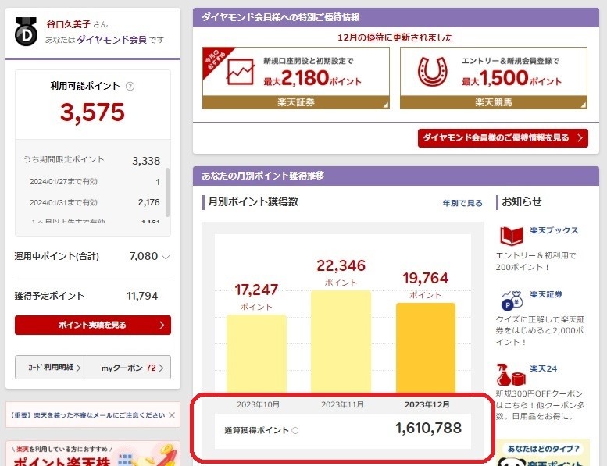Viewport: 607px width, 466px height.
Task: Click ダイヤモンド会員様のご優待情報を見る button
Action: click(x=503, y=138)
